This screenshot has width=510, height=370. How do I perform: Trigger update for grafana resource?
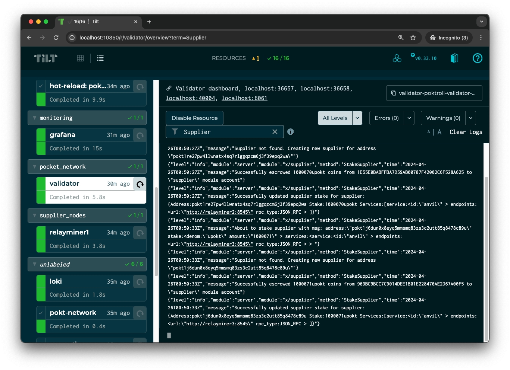point(140,135)
